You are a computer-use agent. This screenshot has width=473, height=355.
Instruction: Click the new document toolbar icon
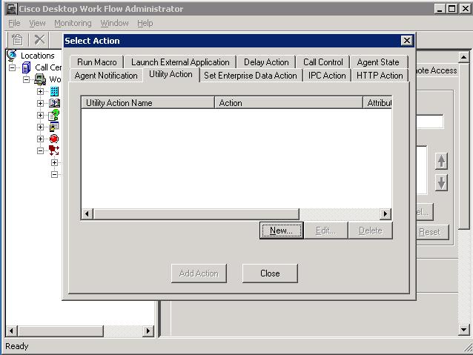coord(17,39)
